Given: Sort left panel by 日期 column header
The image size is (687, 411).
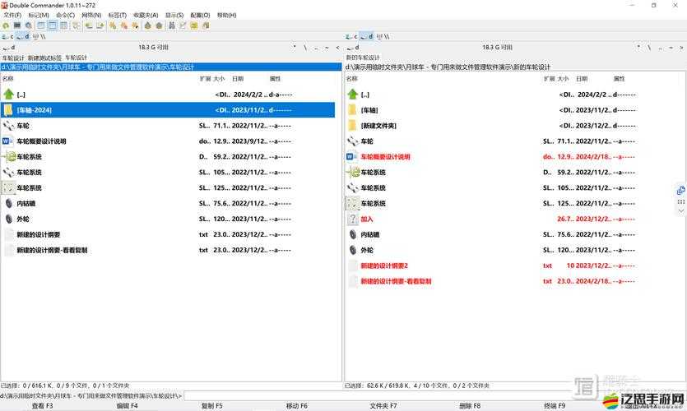Looking at the screenshot, I should pos(238,79).
